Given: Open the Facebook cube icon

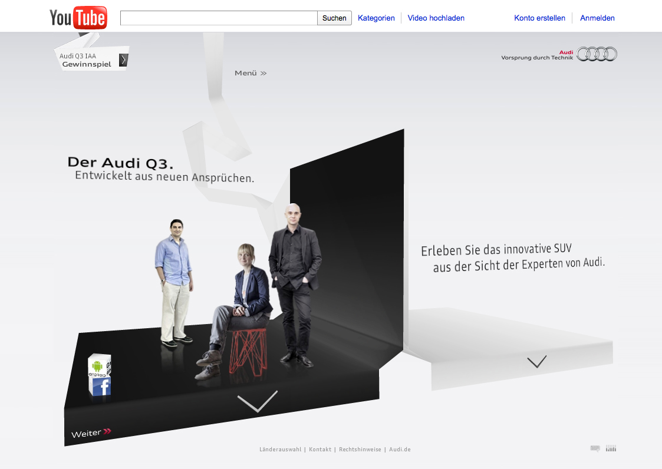Looking at the screenshot, I should [x=100, y=387].
